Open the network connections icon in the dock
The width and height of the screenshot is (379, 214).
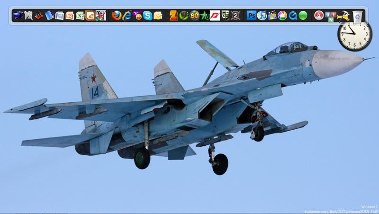[x=28, y=16]
